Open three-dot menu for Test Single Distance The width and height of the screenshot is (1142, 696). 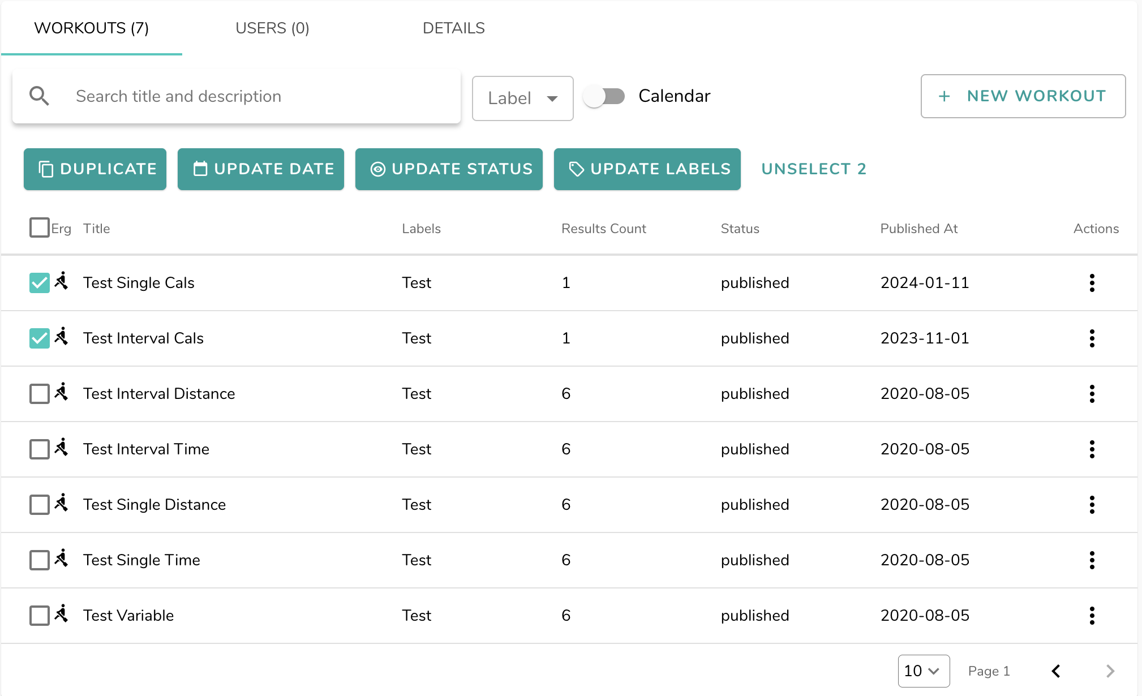tap(1092, 504)
